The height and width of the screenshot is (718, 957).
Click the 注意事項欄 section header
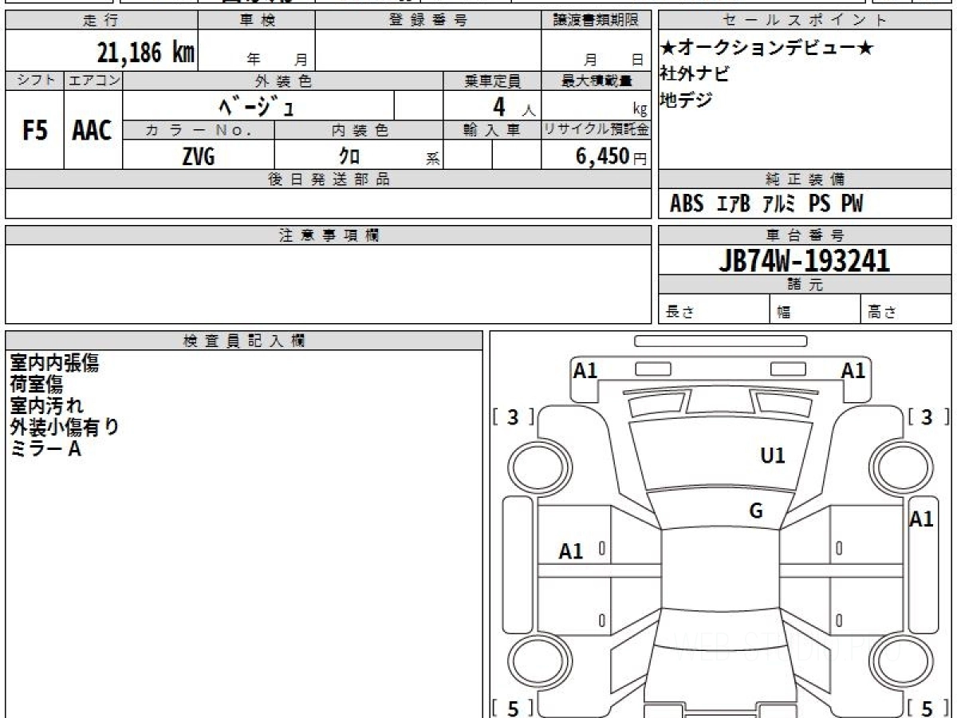[x=329, y=235]
